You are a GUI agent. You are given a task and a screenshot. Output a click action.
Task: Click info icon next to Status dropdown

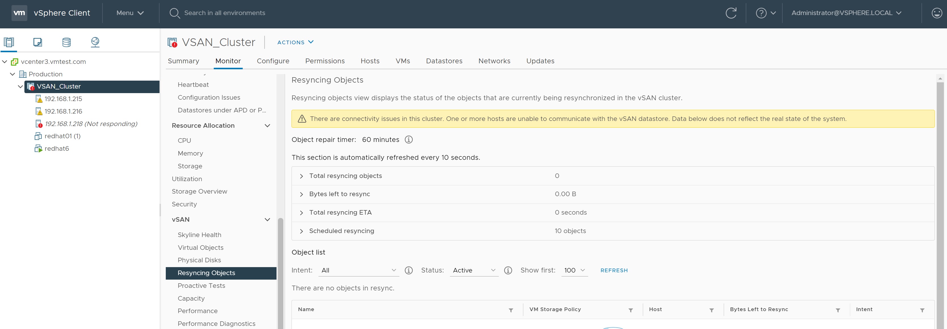pyautogui.click(x=508, y=271)
